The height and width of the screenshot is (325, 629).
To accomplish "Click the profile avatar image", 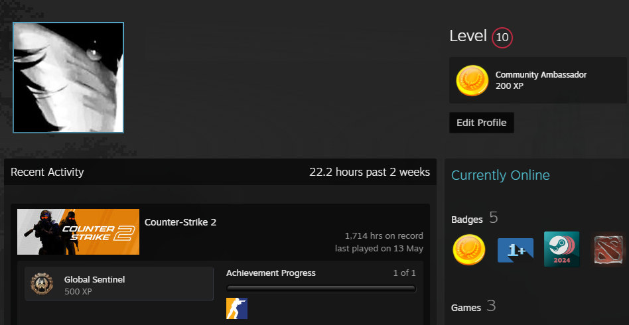I will point(68,78).
